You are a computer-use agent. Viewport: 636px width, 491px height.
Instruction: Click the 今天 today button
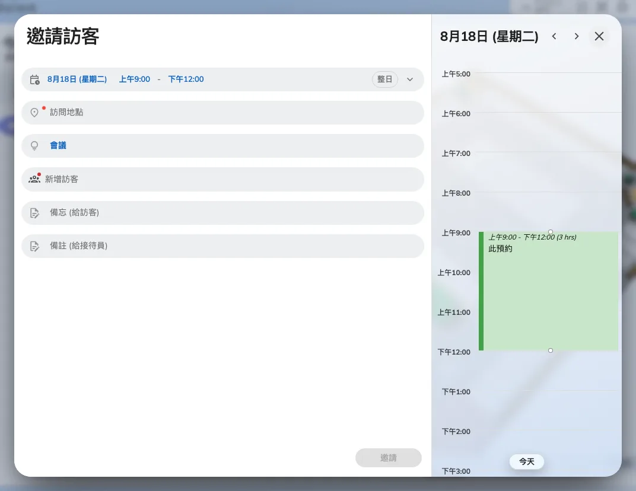pyautogui.click(x=526, y=461)
